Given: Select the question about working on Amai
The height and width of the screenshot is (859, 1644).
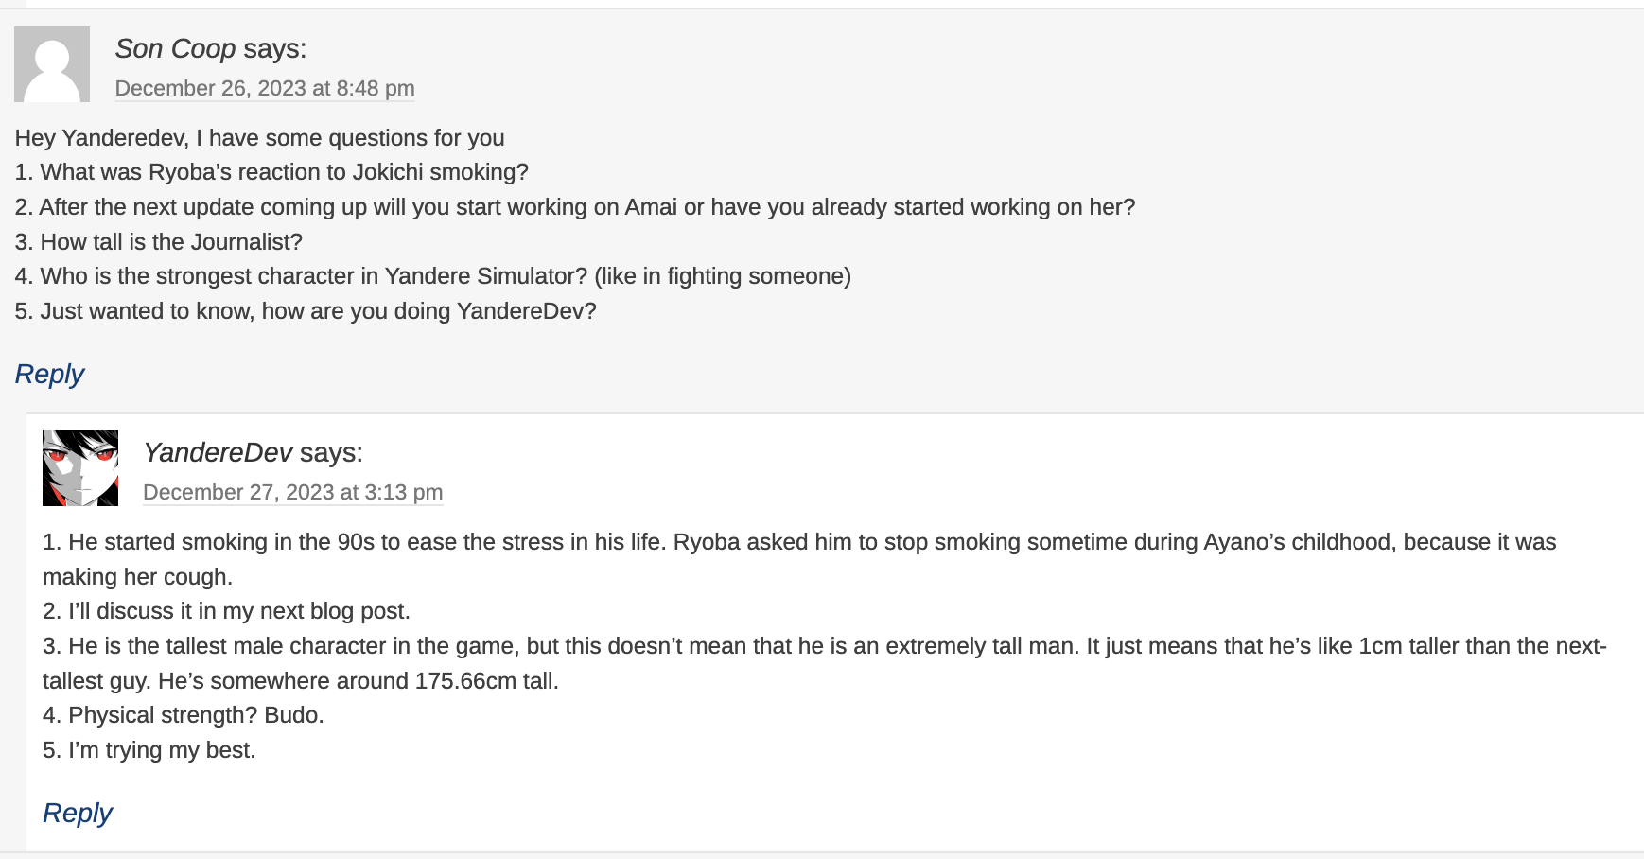Looking at the screenshot, I should (574, 207).
